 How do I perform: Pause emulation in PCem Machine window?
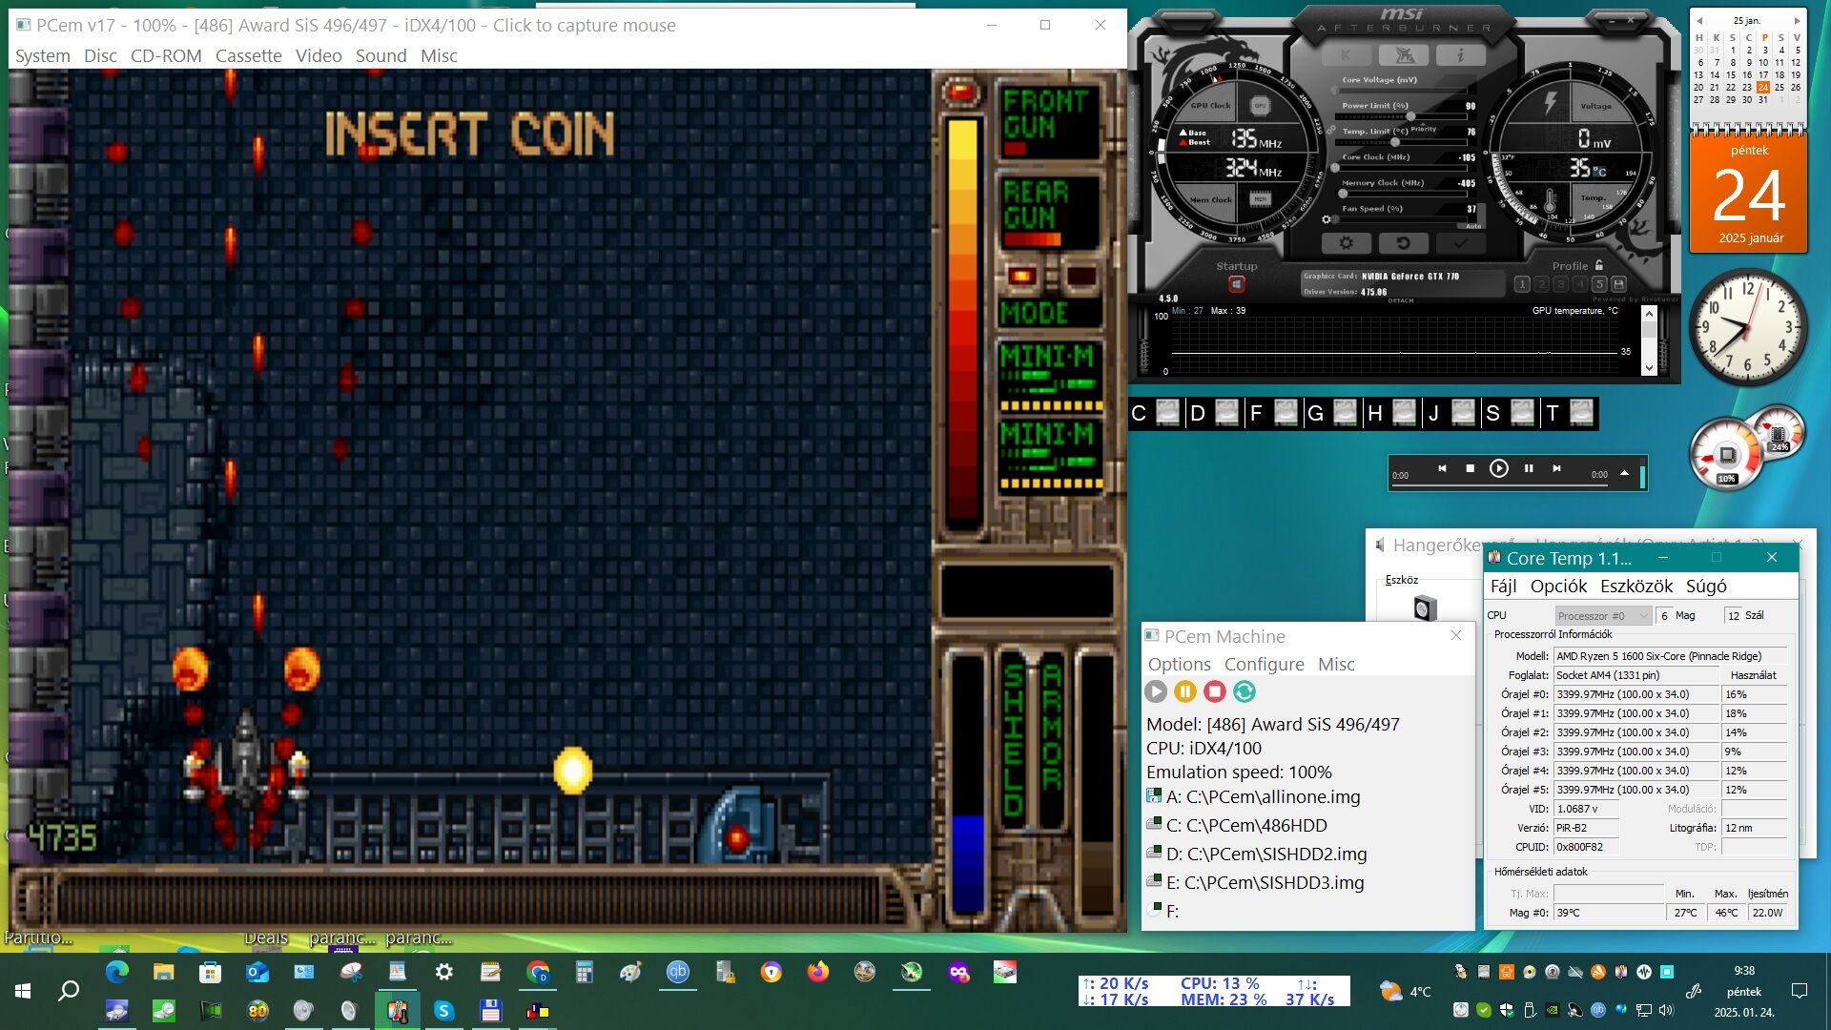tap(1185, 692)
